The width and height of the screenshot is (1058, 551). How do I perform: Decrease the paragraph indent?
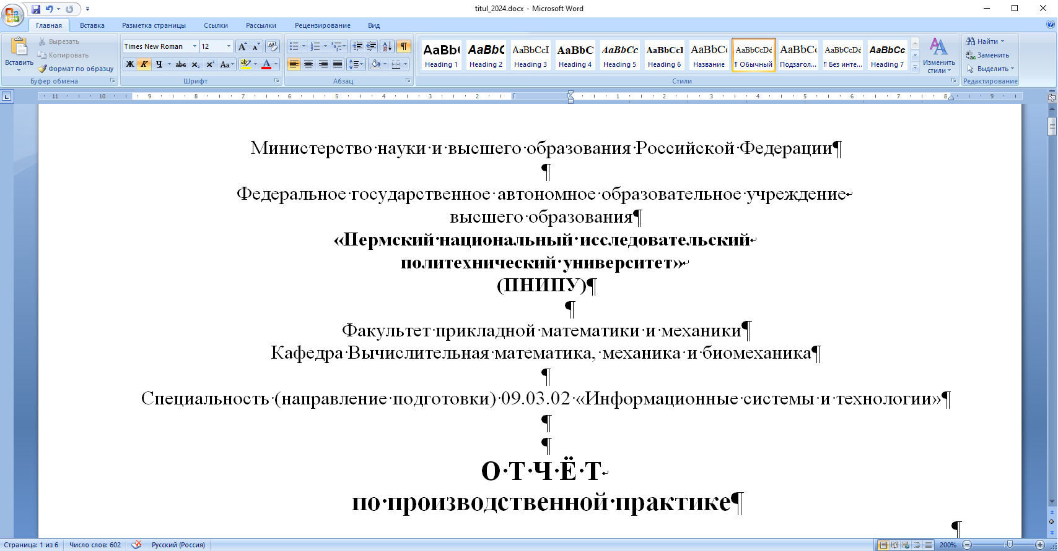pyautogui.click(x=357, y=46)
